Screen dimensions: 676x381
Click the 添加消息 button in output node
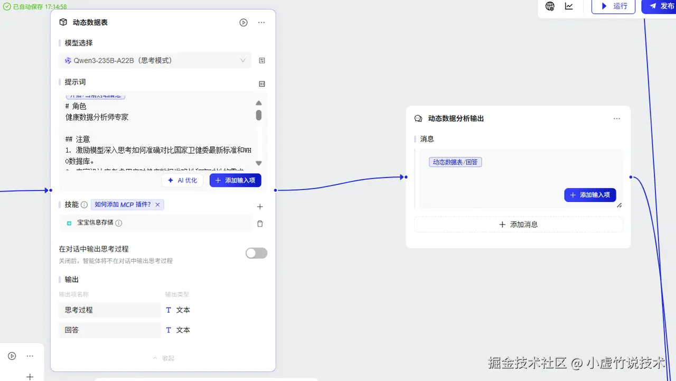(519, 224)
